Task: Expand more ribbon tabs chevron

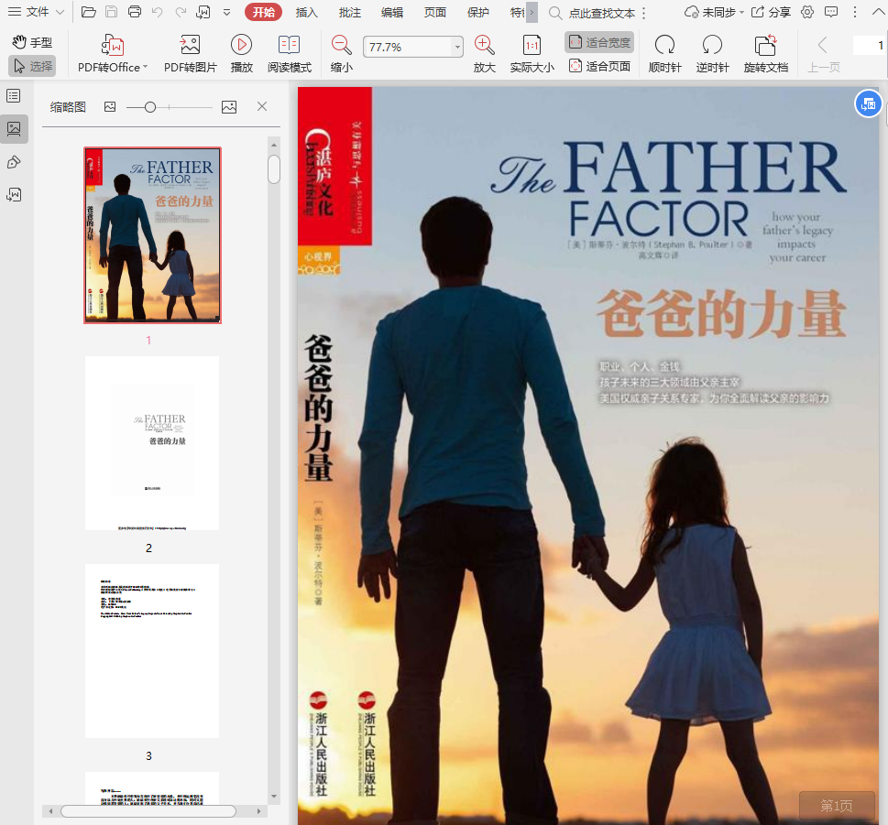Action: 532,13
